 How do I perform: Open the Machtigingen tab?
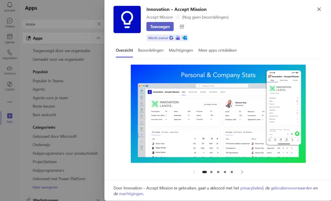181,50
